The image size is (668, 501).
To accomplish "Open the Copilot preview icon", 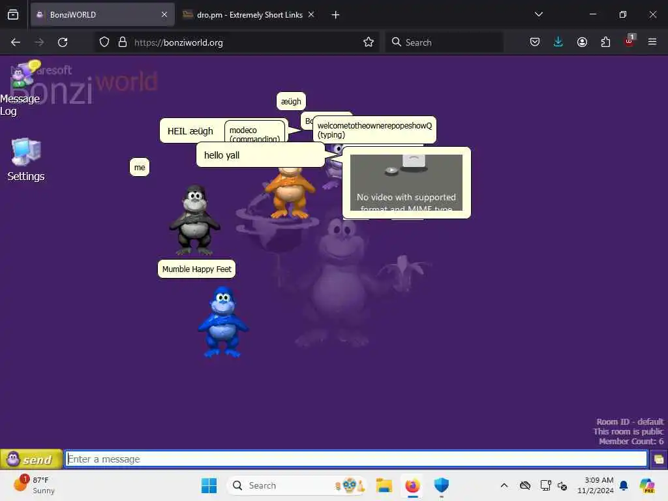I will click(648, 485).
